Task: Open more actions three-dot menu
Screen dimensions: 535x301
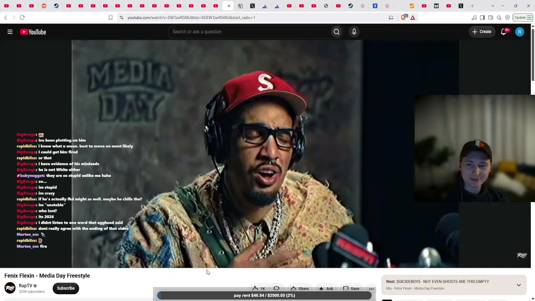Action: pyautogui.click(x=371, y=288)
